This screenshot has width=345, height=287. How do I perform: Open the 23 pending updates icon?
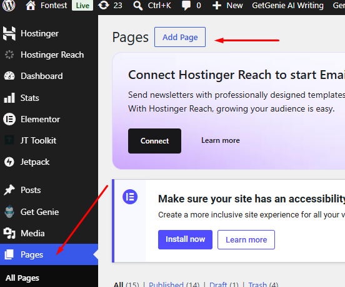[103, 5]
